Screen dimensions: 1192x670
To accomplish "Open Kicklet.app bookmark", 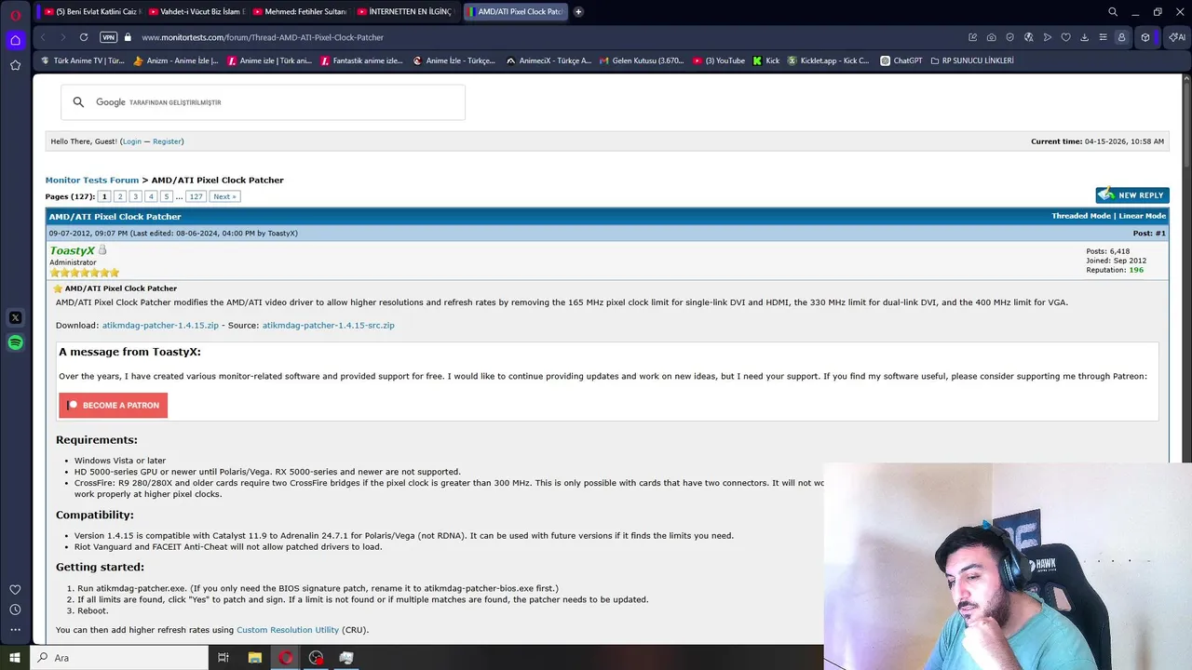I will pos(828,60).
